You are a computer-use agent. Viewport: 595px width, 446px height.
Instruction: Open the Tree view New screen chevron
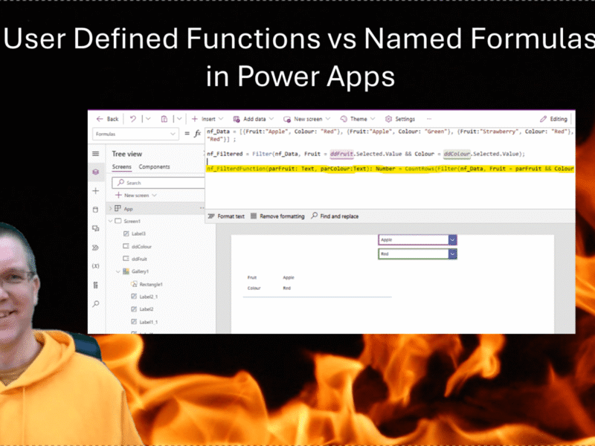(154, 195)
